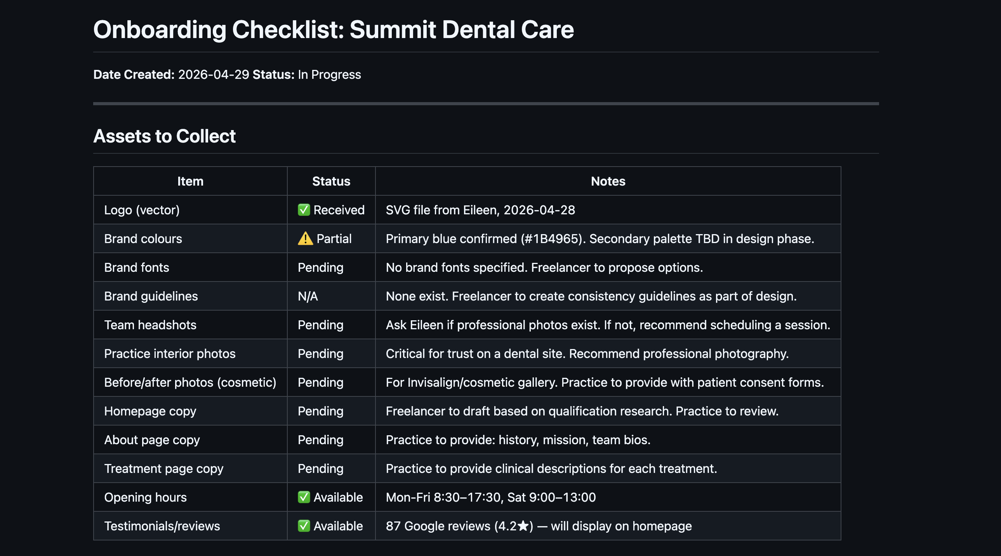Click the Assets to Collect heading
The width and height of the screenshot is (1001, 556).
point(164,136)
